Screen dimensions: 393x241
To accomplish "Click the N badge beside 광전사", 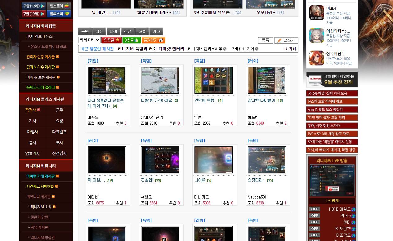I will [x=38, y=110].
